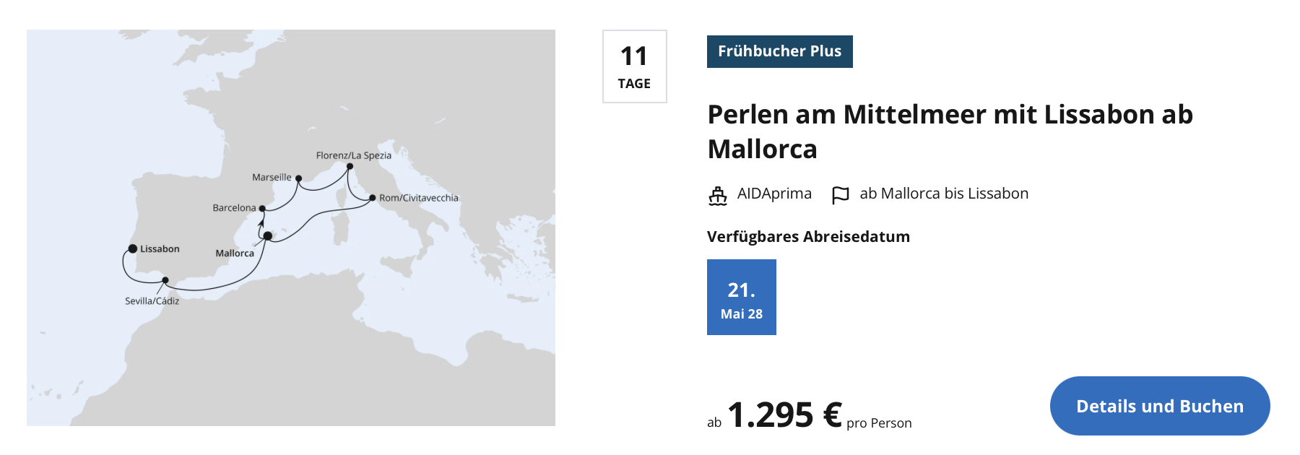Image resolution: width=1300 pixels, height=455 pixels.
Task: Select the Florenz/La Spezia port dot
Action: tap(350, 166)
